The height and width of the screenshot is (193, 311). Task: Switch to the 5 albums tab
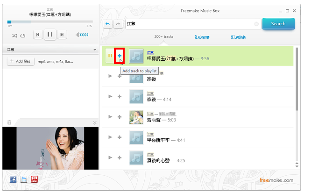[202, 37]
